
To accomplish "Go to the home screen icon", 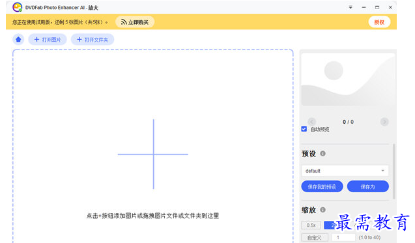I will pyautogui.click(x=18, y=40).
